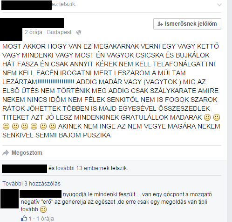Screen dimensions: 232x222
Task: Click the commenter's blacked-out profile thumbnail
Action: coord(9,199)
